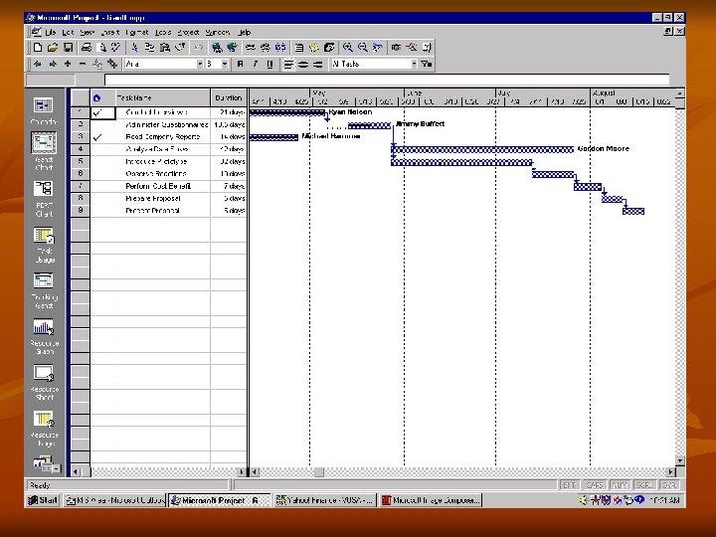Image resolution: width=716 pixels, height=537 pixels.
Task: Toggle AutoFilter
Action: 427,65
